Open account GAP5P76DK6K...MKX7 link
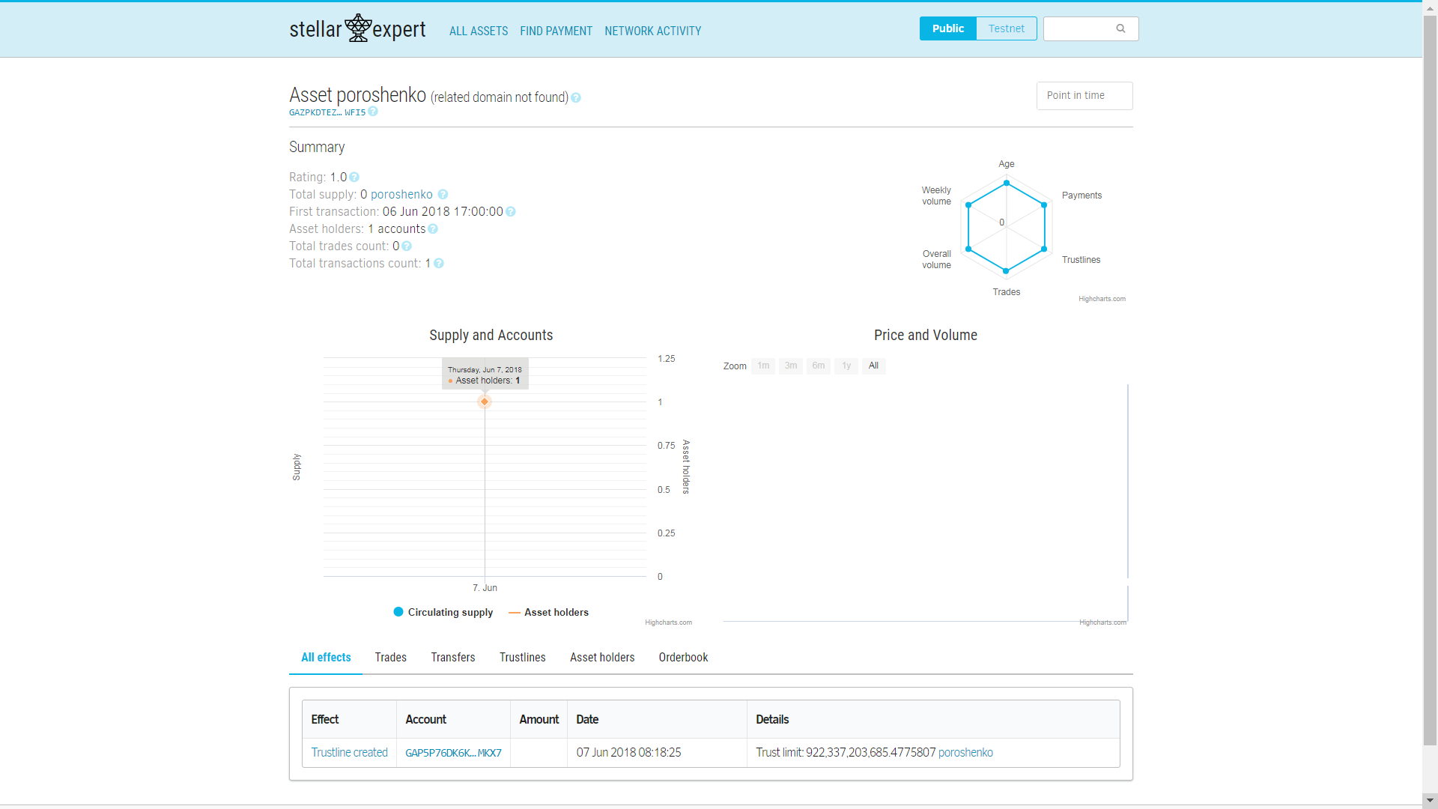 tap(454, 753)
